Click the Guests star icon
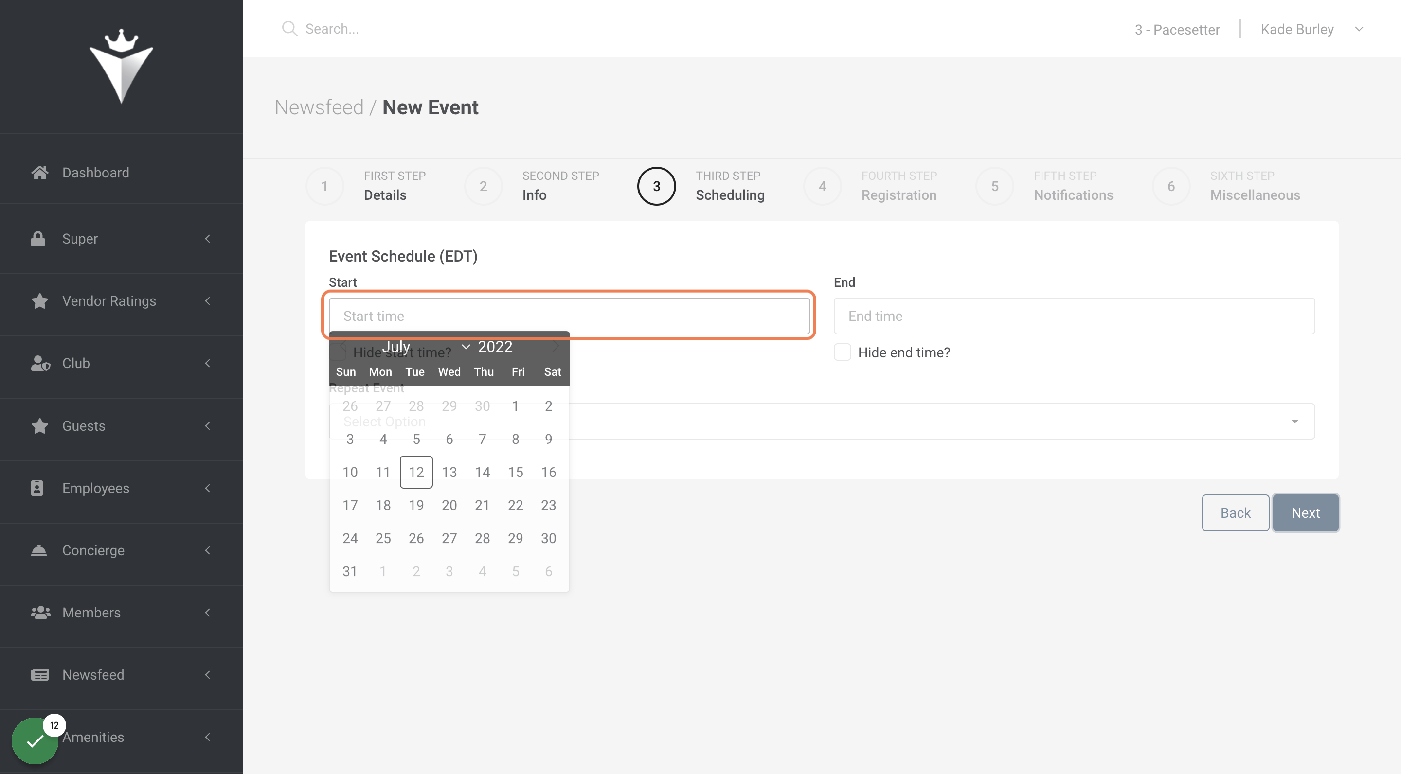 [x=40, y=425]
